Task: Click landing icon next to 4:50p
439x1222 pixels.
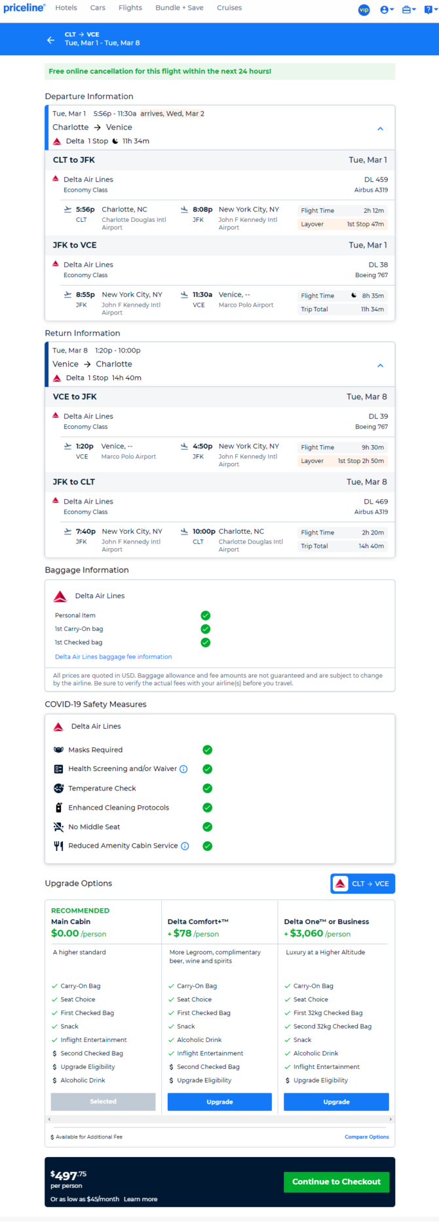Action: [184, 447]
